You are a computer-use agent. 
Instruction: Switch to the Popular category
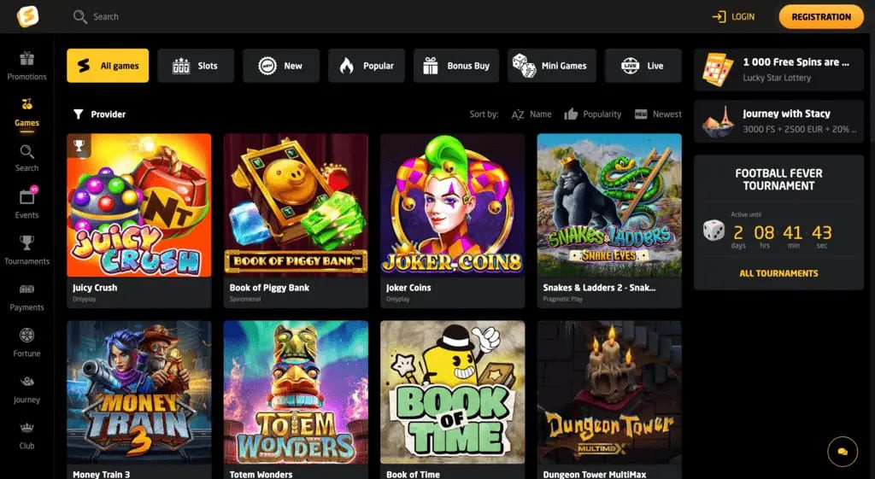[x=367, y=66]
